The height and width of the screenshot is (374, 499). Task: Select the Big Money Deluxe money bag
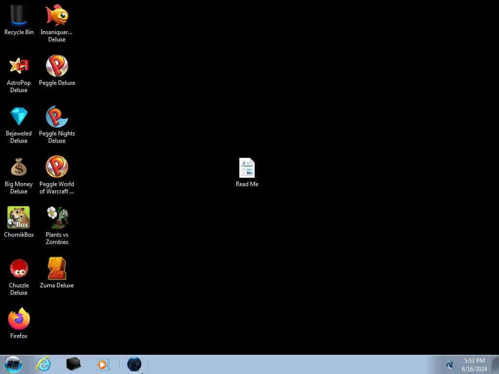(x=19, y=167)
